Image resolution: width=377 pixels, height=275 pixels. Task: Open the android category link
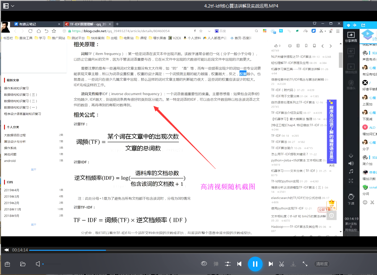pos(10,161)
